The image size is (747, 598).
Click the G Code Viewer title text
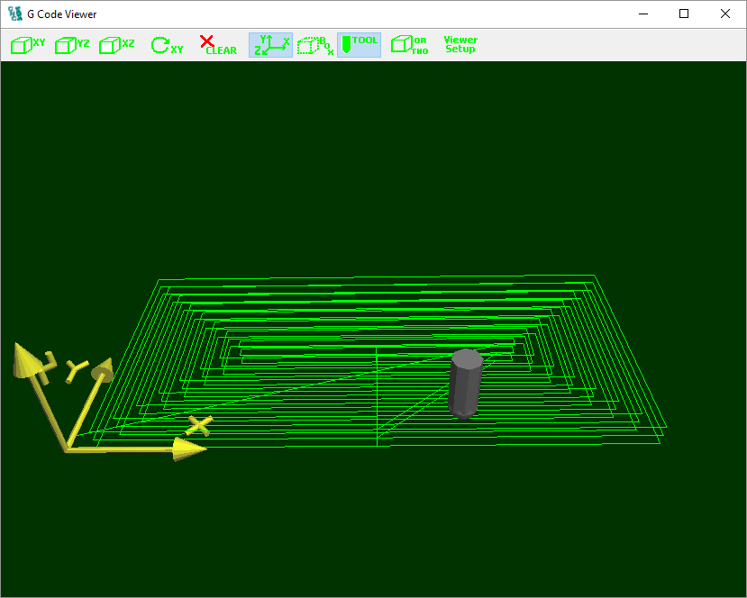(x=62, y=14)
